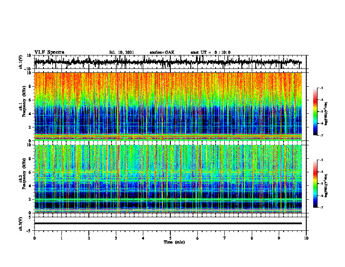Click time axis tick label 9

pyautogui.click(x=279, y=238)
